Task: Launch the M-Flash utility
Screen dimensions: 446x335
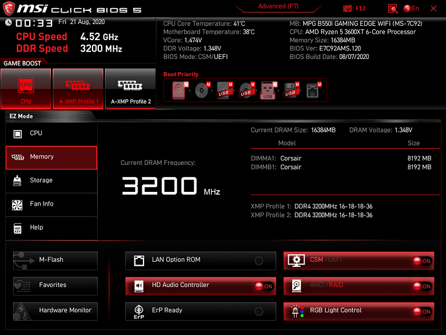Action: [55, 261]
